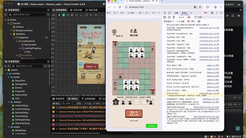246x138 pixels.
Task: Select the Scale gizmo tool
Action: [x=72, y=15]
